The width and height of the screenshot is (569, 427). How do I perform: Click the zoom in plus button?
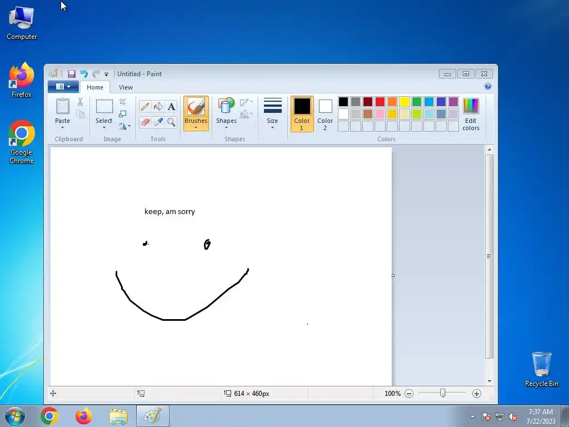(476, 394)
